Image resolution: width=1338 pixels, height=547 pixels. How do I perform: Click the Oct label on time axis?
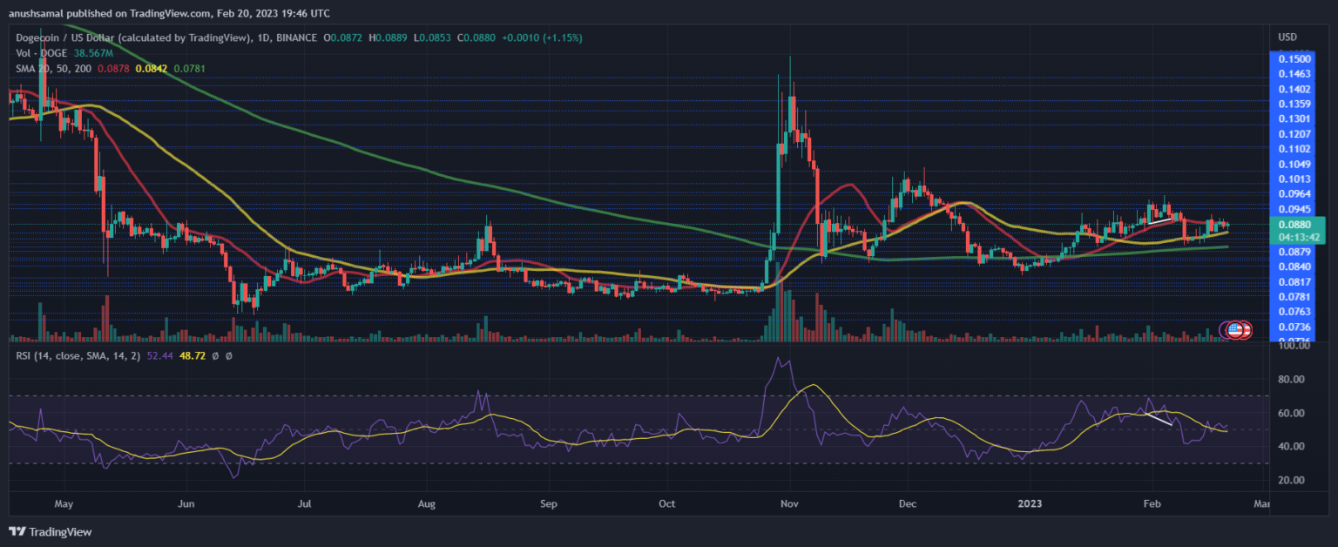pyautogui.click(x=667, y=503)
